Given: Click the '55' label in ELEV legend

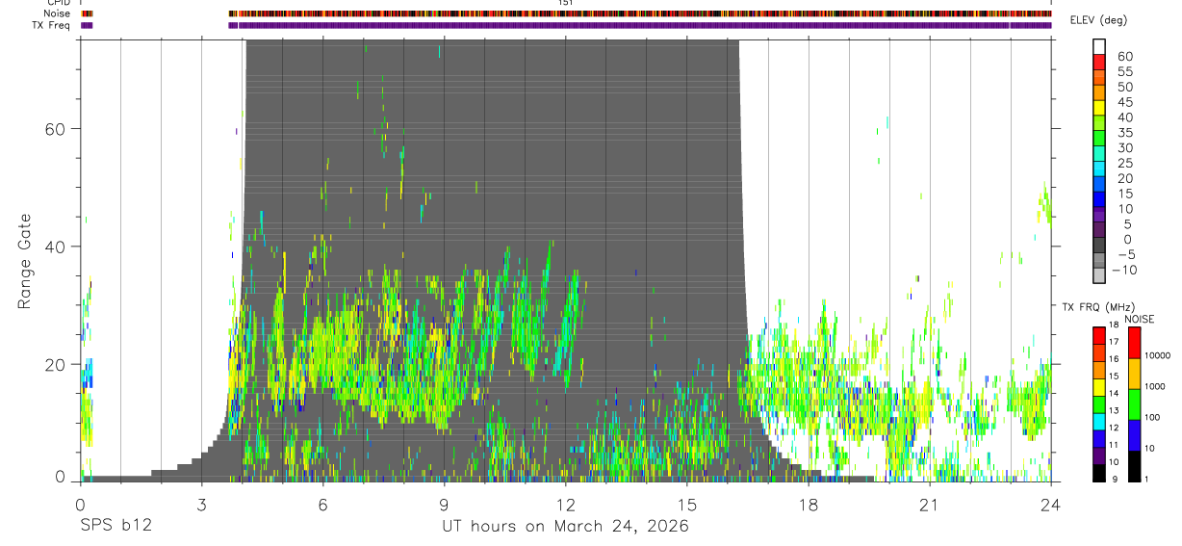Looking at the screenshot, I should [1125, 71].
